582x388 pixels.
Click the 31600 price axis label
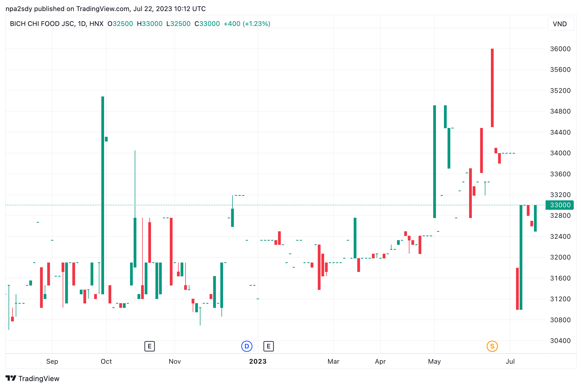tap(560, 278)
